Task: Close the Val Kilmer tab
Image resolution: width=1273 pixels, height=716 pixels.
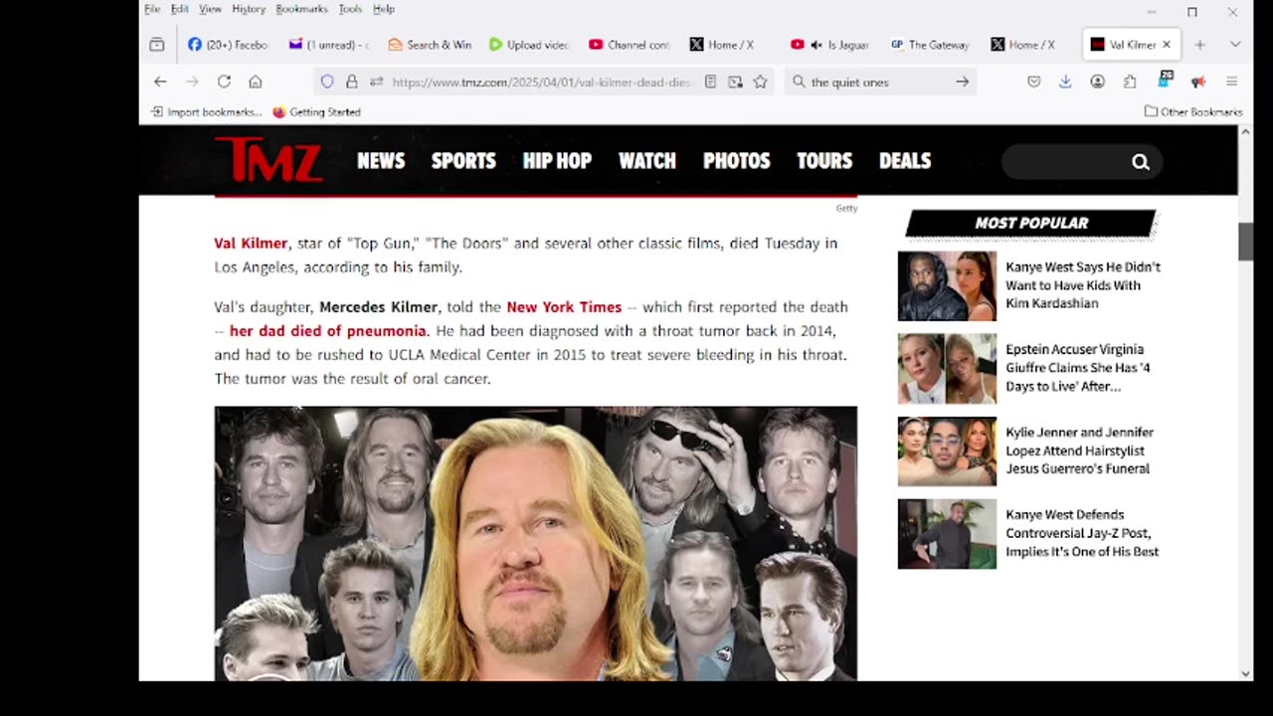Action: coord(1167,45)
